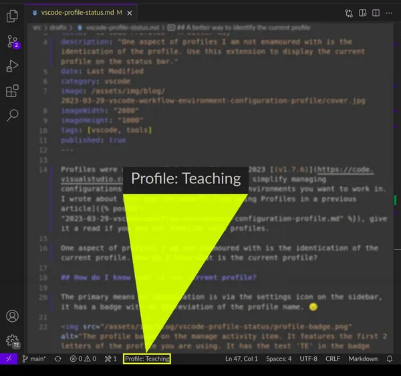Viewport: 401px width, 376px height.
Task: Click Ln 47, Col 1 indicator
Action: click(x=241, y=359)
